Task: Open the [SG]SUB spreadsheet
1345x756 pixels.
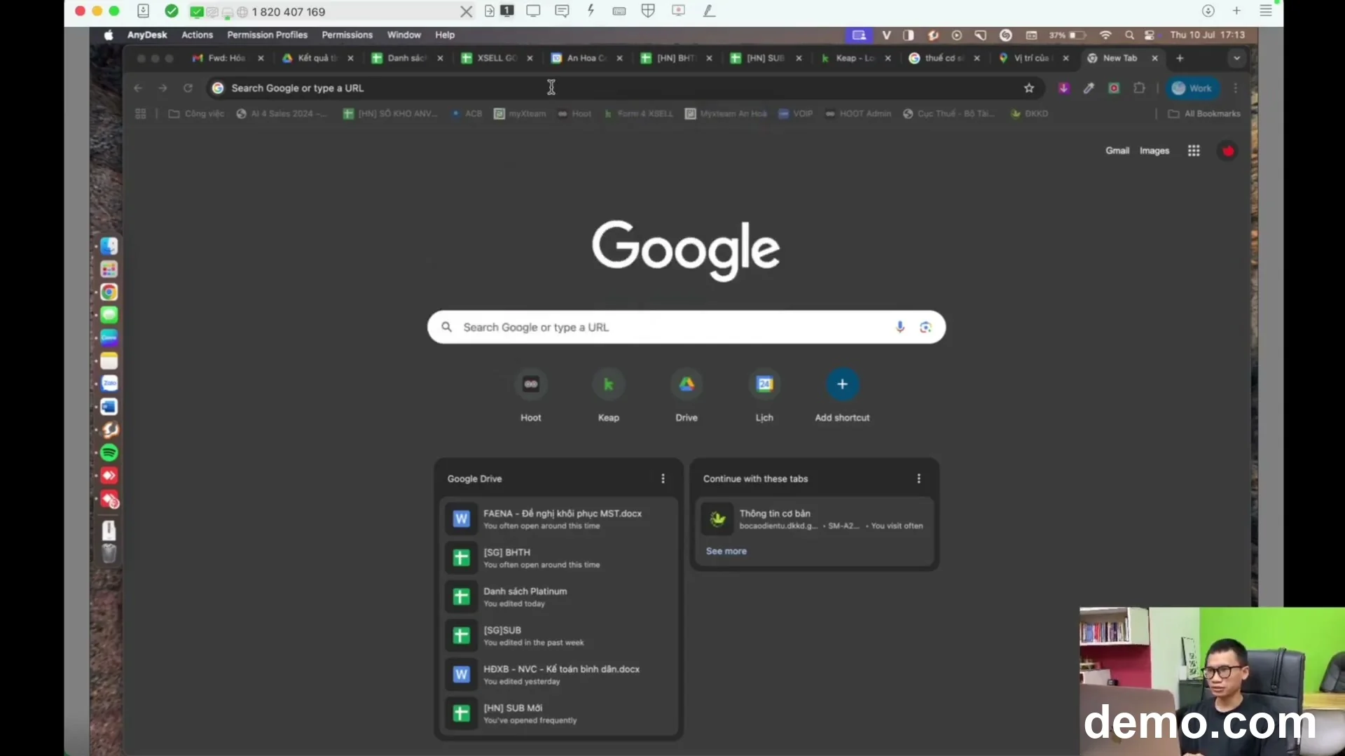Action: pos(559,636)
